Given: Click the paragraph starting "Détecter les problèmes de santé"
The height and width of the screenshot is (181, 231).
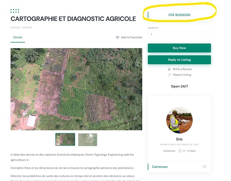Looking at the screenshot, I should (75, 178).
